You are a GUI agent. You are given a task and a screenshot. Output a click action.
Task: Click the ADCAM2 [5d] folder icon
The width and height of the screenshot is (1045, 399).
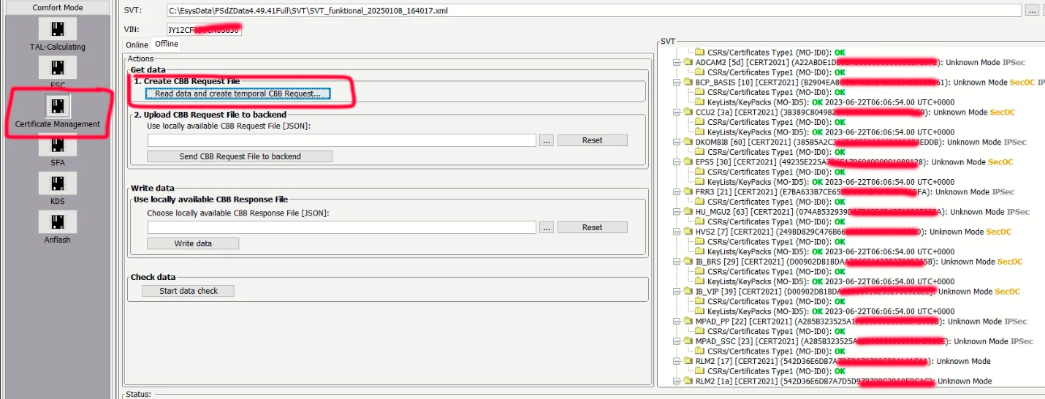[688, 63]
